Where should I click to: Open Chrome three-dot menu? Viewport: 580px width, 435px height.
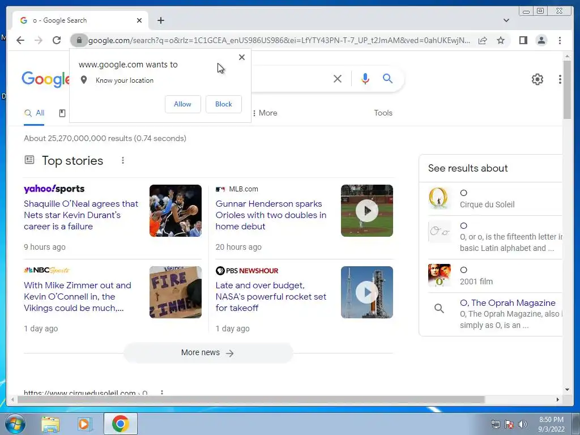coord(560,40)
